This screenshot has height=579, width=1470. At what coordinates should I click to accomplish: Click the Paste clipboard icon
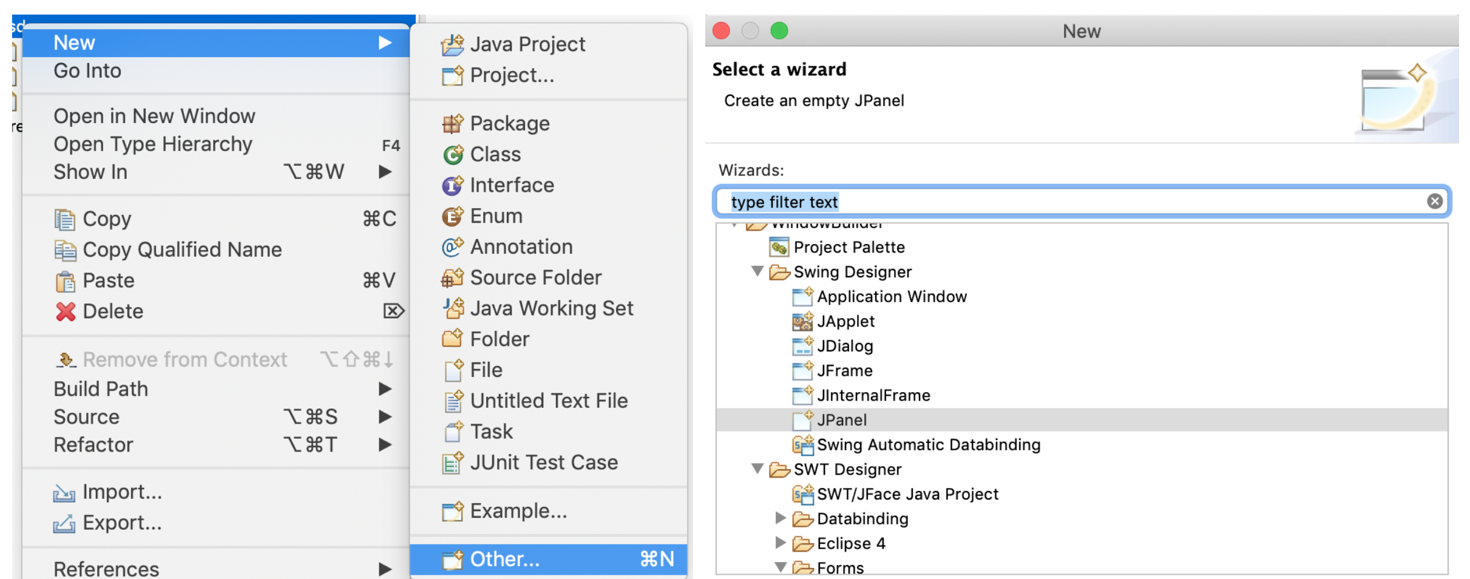65,281
